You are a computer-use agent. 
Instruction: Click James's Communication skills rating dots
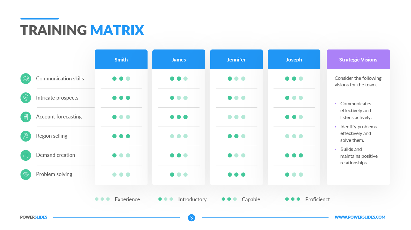pyautogui.click(x=179, y=79)
